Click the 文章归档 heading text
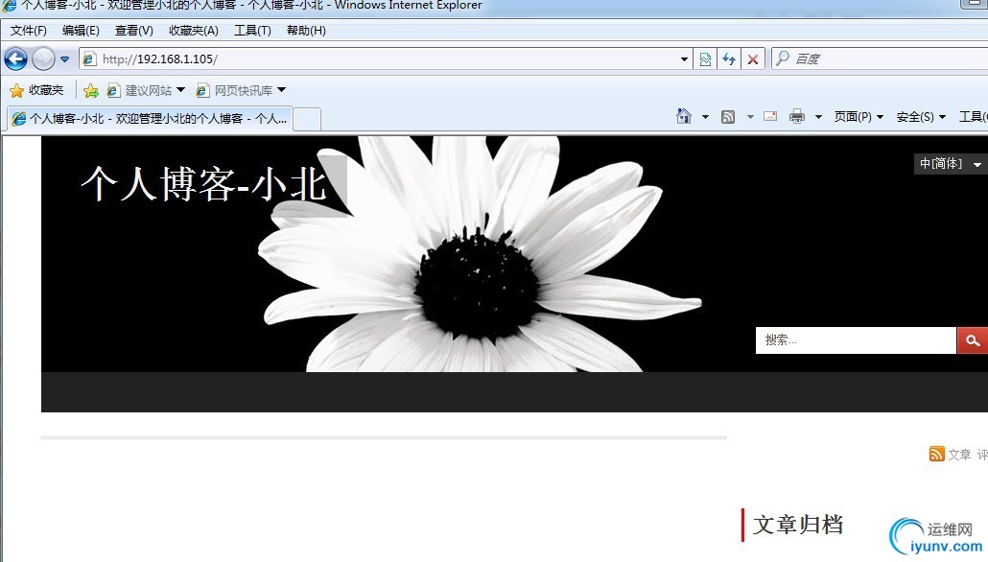Viewport: 988px width, 562px height. pyautogui.click(x=798, y=525)
